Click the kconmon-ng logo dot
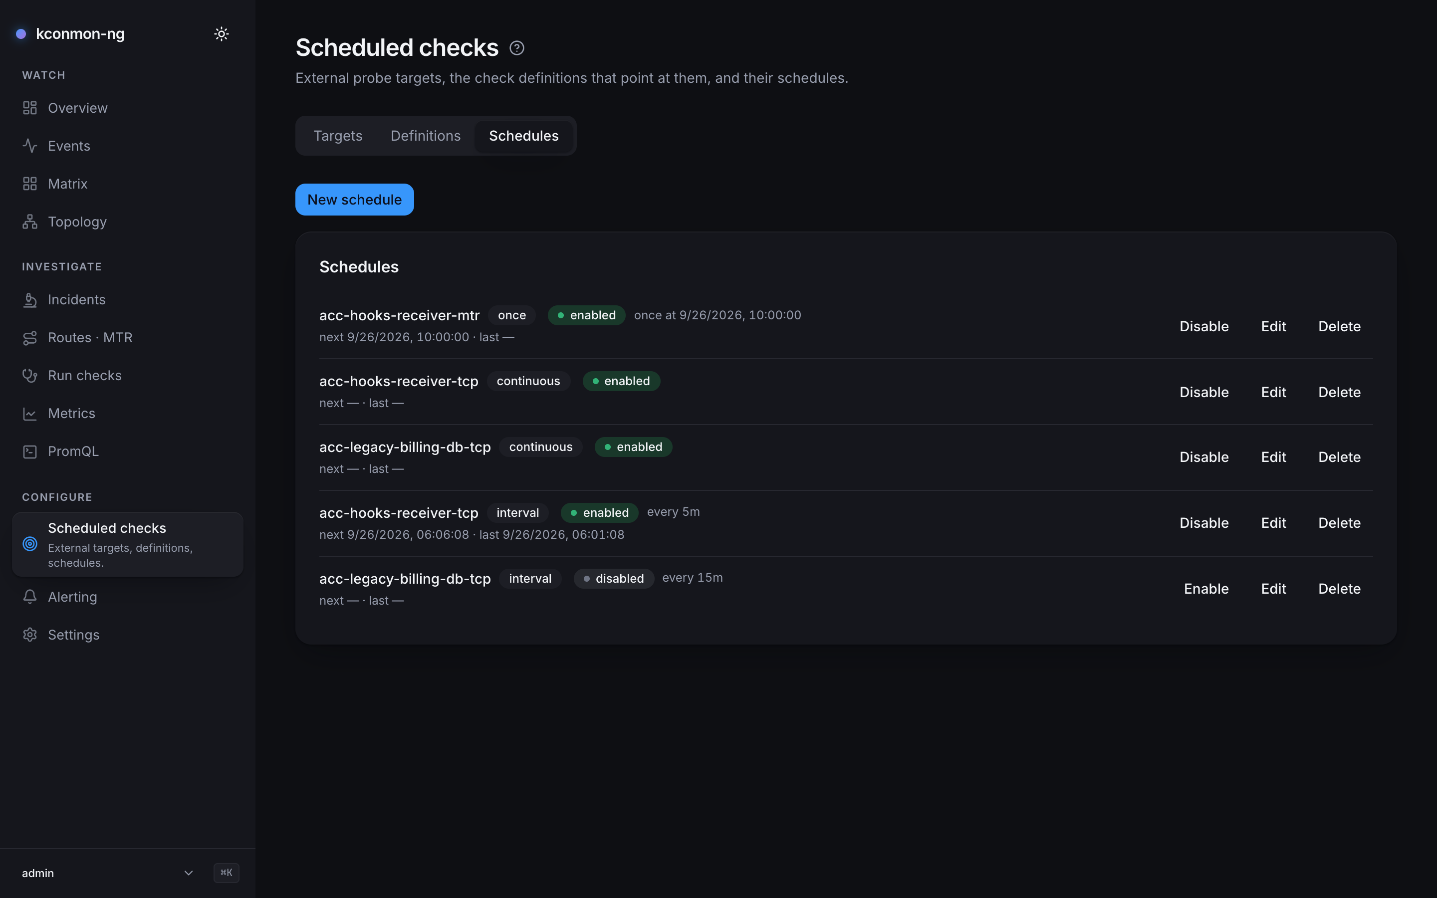This screenshot has width=1437, height=898. click(x=21, y=34)
